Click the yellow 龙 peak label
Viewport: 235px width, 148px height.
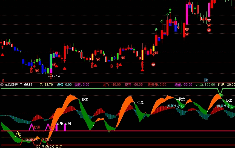19,135
